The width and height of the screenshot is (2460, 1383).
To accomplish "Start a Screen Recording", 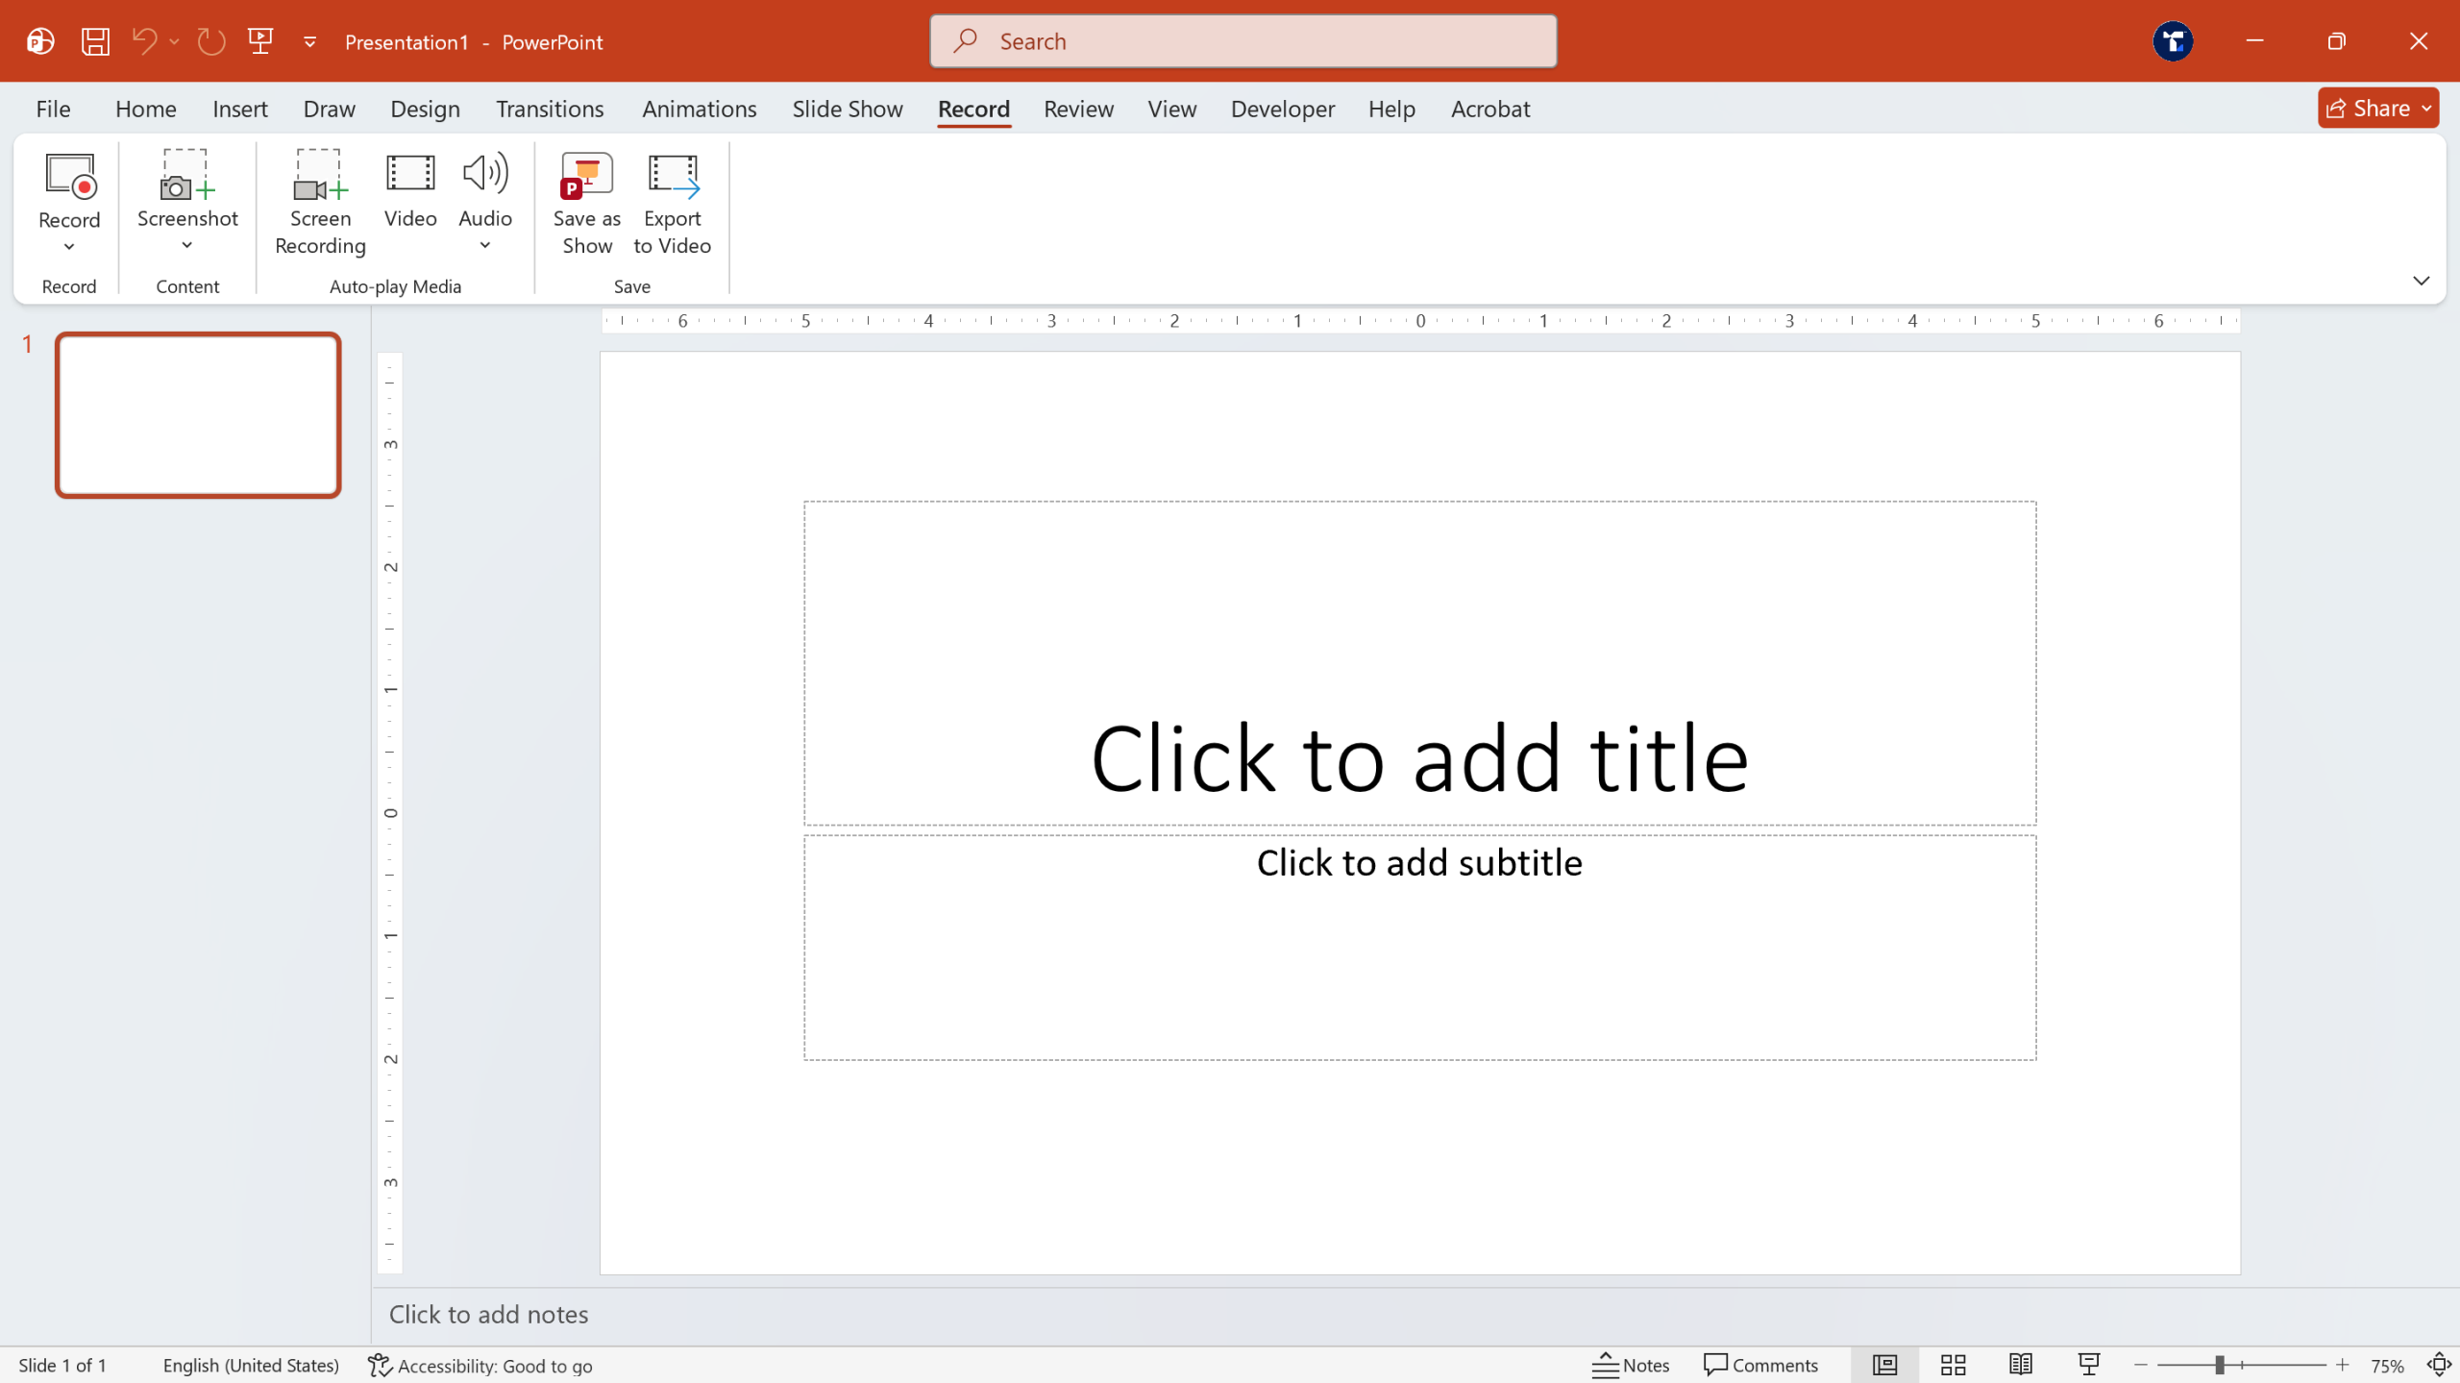I will click(x=320, y=202).
